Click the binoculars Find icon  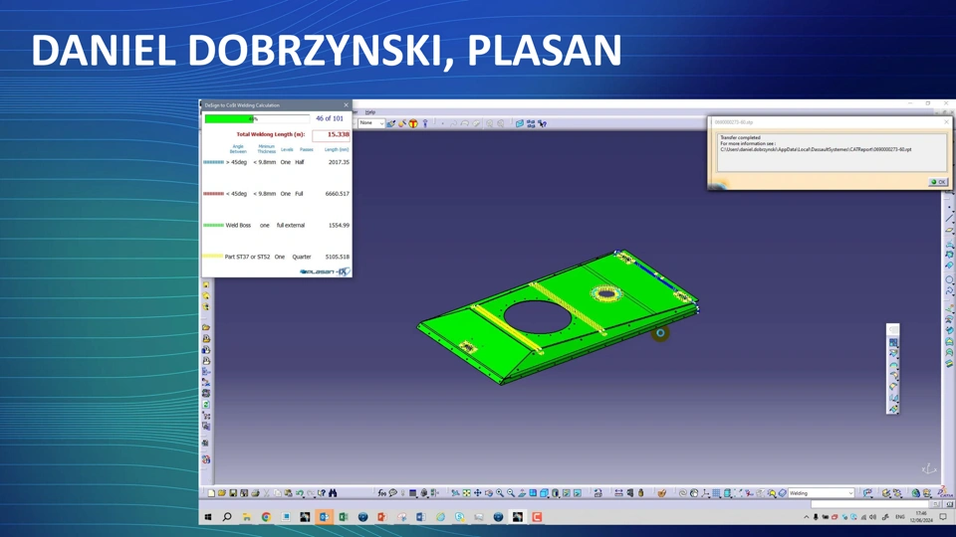coord(333,493)
